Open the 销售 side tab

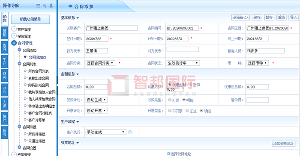[5, 19]
